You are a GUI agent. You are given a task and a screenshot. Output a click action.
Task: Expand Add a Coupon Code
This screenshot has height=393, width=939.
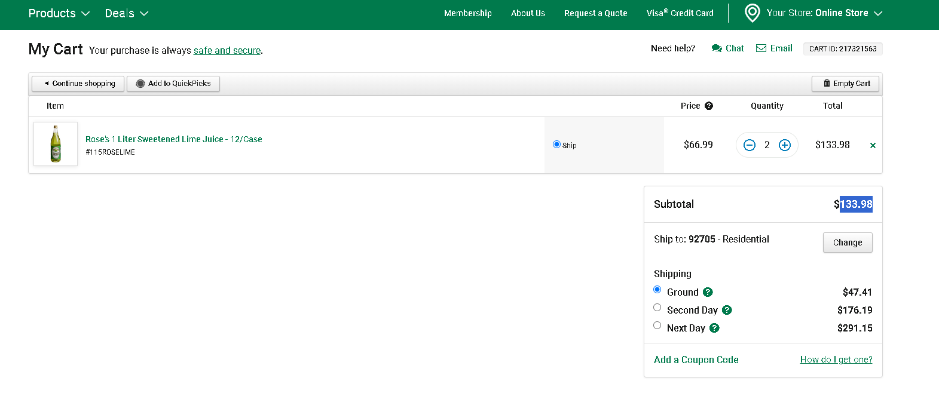696,360
